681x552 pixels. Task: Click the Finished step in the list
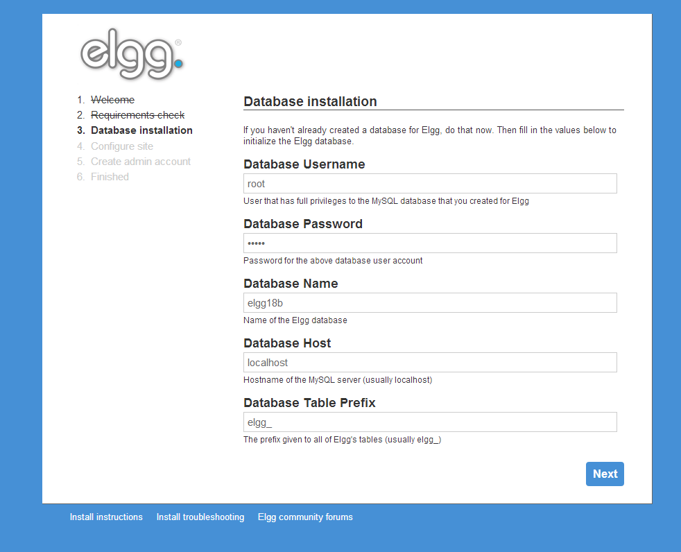click(110, 177)
